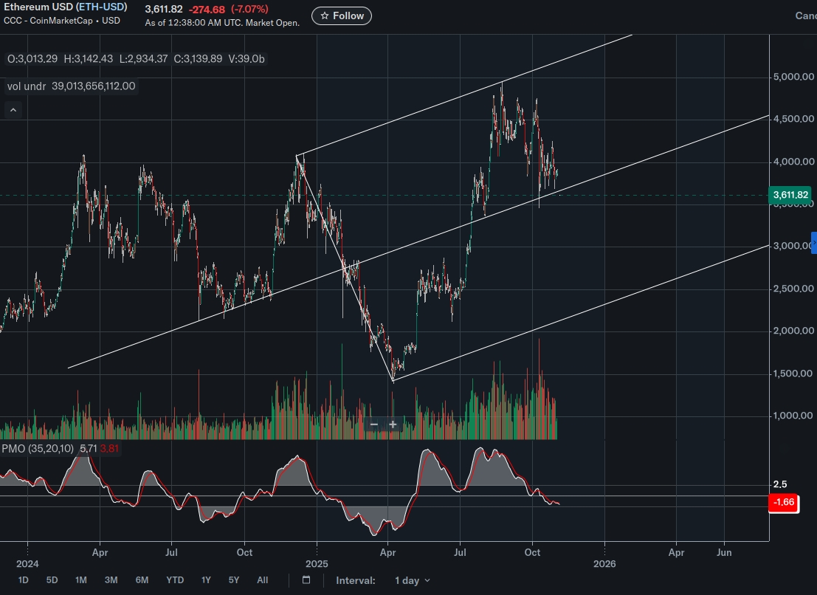Select the 1D time range

[x=24, y=580]
